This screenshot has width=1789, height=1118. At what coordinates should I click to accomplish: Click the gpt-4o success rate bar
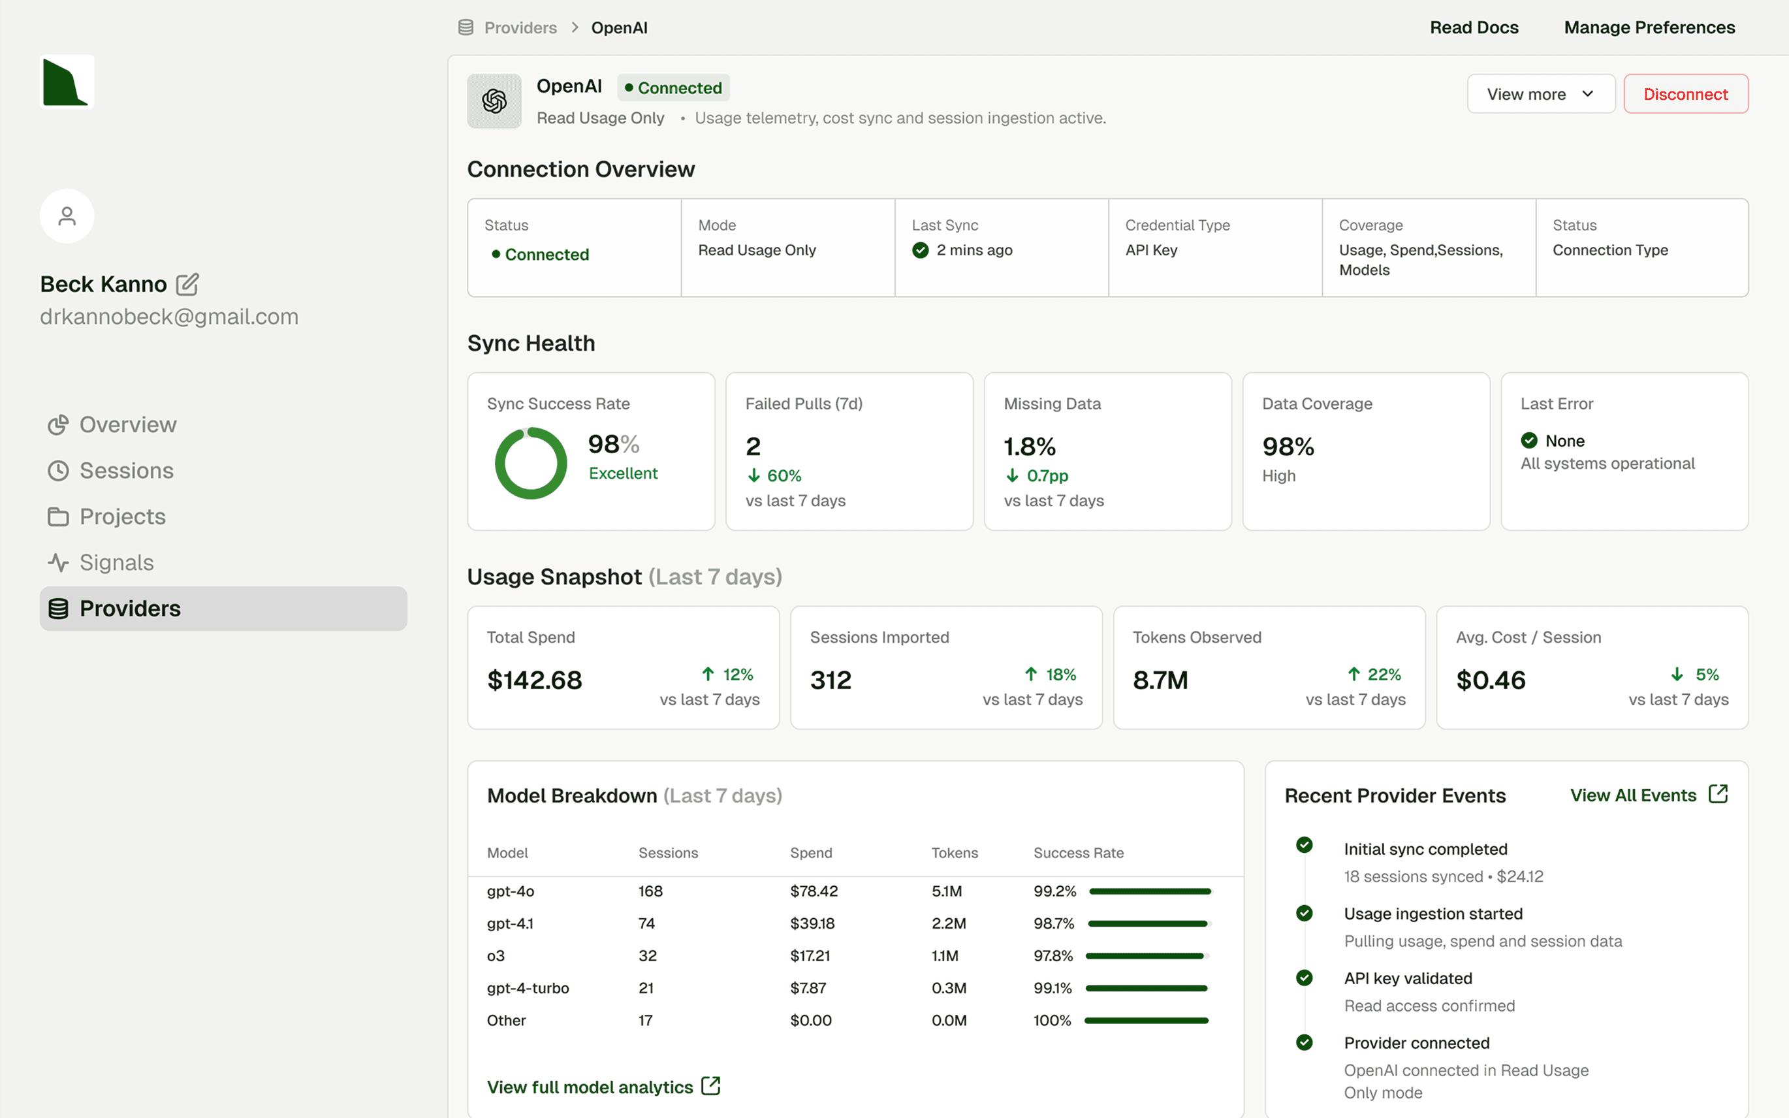1150,891
